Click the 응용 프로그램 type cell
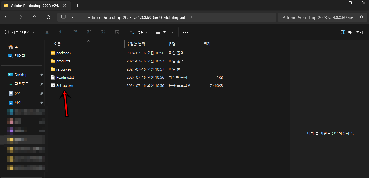Image resolution: width=369 pixels, height=178 pixels. click(179, 85)
